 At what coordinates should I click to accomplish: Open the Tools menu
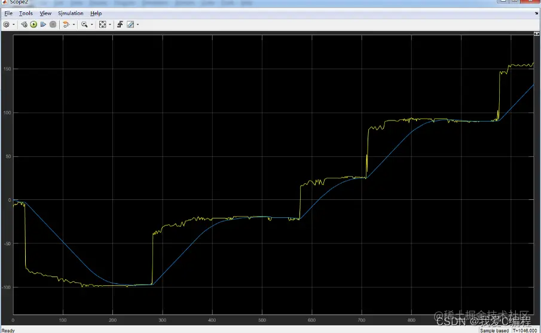(x=26, y=13)
